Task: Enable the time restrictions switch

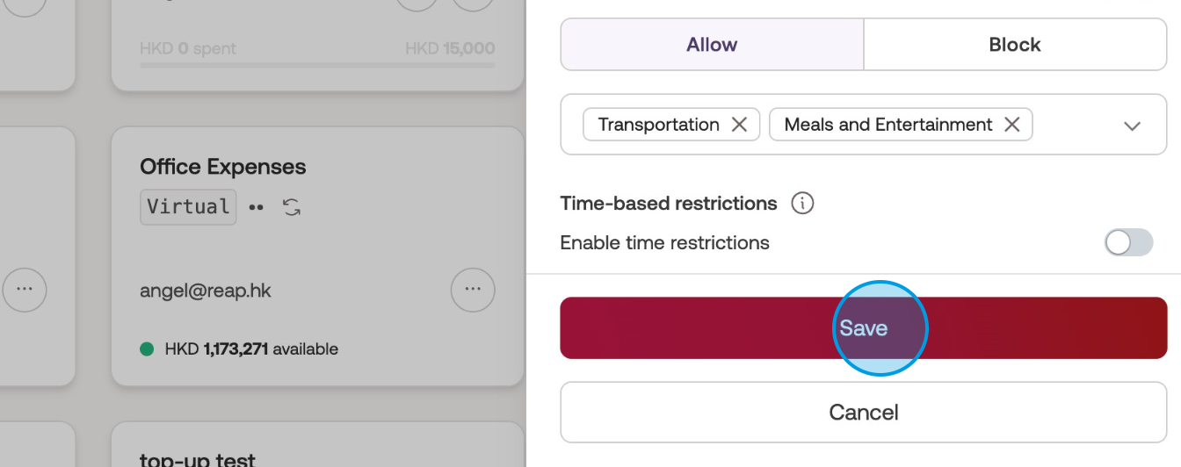Action: point(1128,243)
